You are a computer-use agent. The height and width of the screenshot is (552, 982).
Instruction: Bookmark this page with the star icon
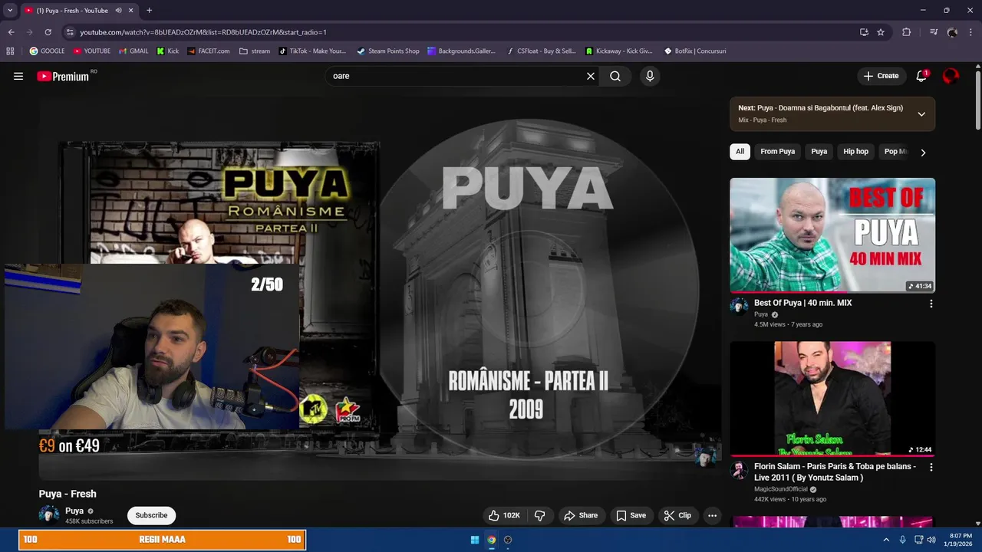pyautogui.click(x=881, y=32)
